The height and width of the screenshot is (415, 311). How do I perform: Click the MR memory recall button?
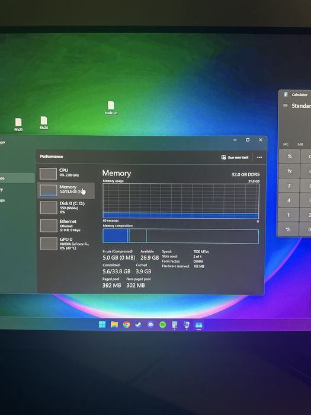coord(300,144)
